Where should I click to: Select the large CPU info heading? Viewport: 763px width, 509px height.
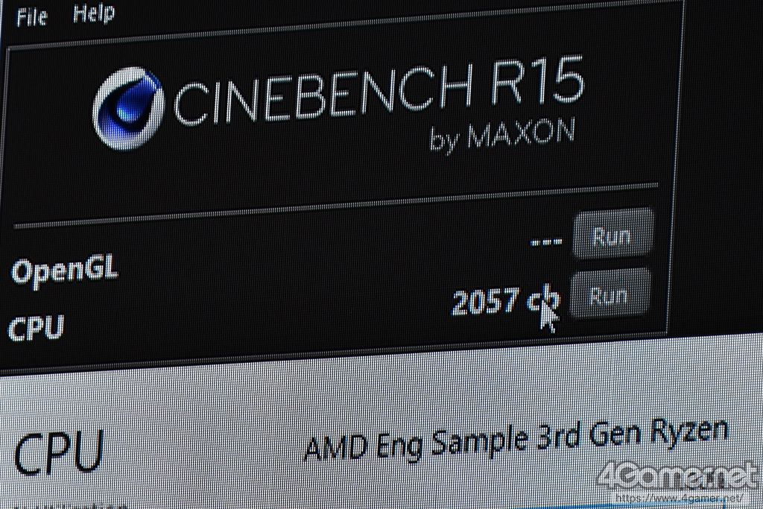(x=58, y=452)
